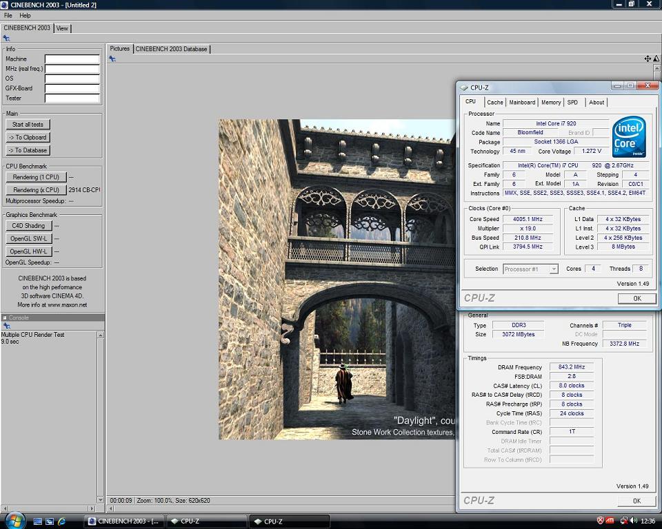Click the 12:36 system clock
Viewport: 662px width, 529px height.
[x=648, y=521]
